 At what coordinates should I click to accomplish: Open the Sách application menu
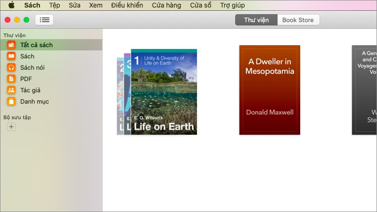coord(32,5)
